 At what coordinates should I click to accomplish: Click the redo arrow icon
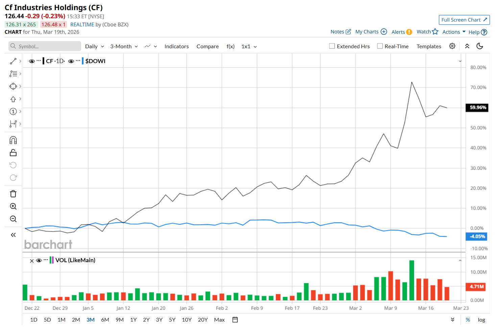pyautogui.click(x=13, y=177)
